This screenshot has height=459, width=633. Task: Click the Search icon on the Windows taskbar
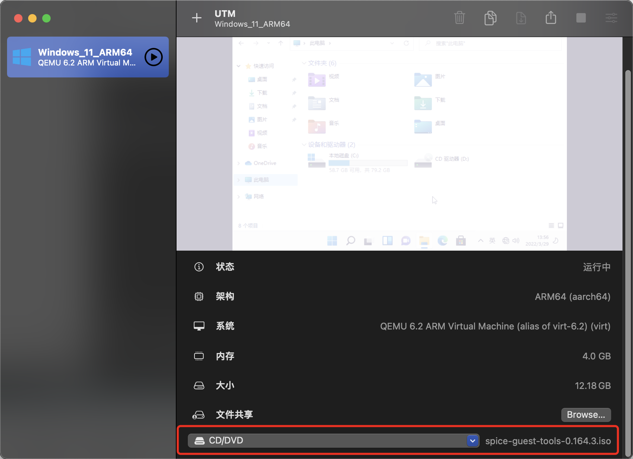(x=351, y=241)
